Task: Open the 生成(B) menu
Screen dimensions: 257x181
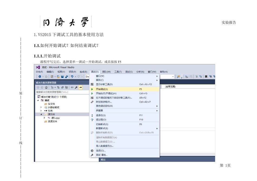Action: 84,72
